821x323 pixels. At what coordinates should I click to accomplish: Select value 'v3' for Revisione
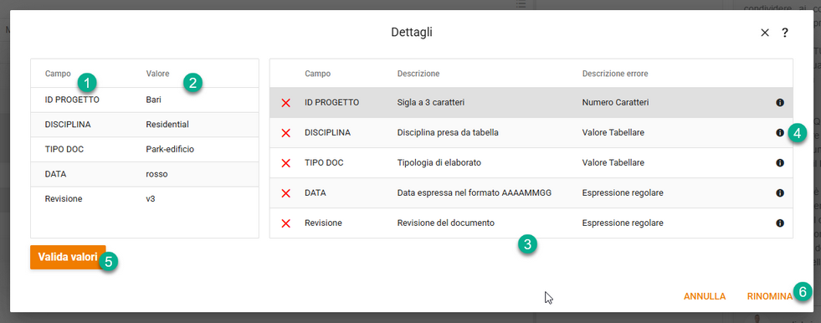click(151, 199)
